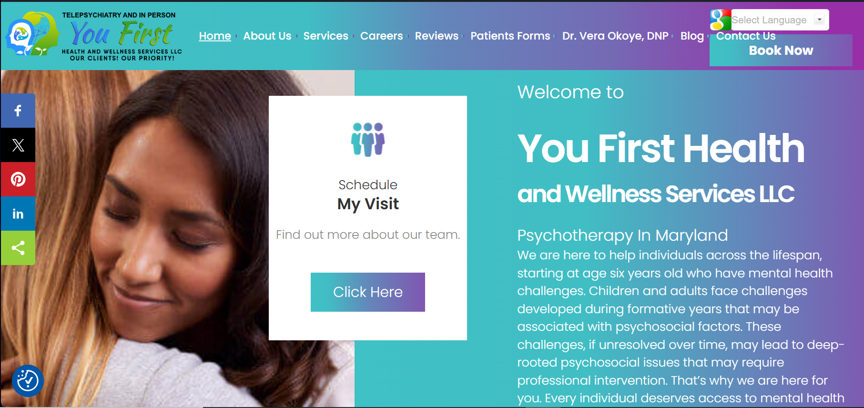Go to the About Us page
This screenshot has height=408, width=864.
coord(267,36)
